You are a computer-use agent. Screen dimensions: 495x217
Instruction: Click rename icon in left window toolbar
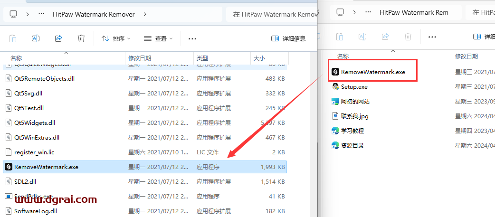tap(36, 38)
